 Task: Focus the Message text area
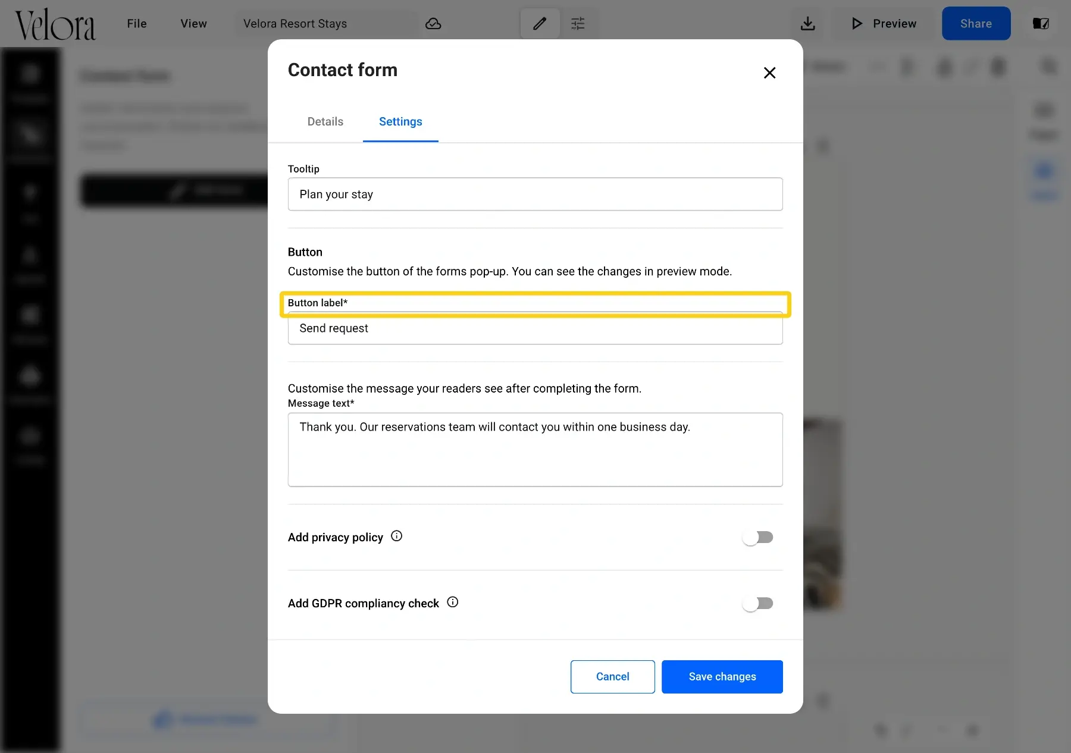point(535,450)
